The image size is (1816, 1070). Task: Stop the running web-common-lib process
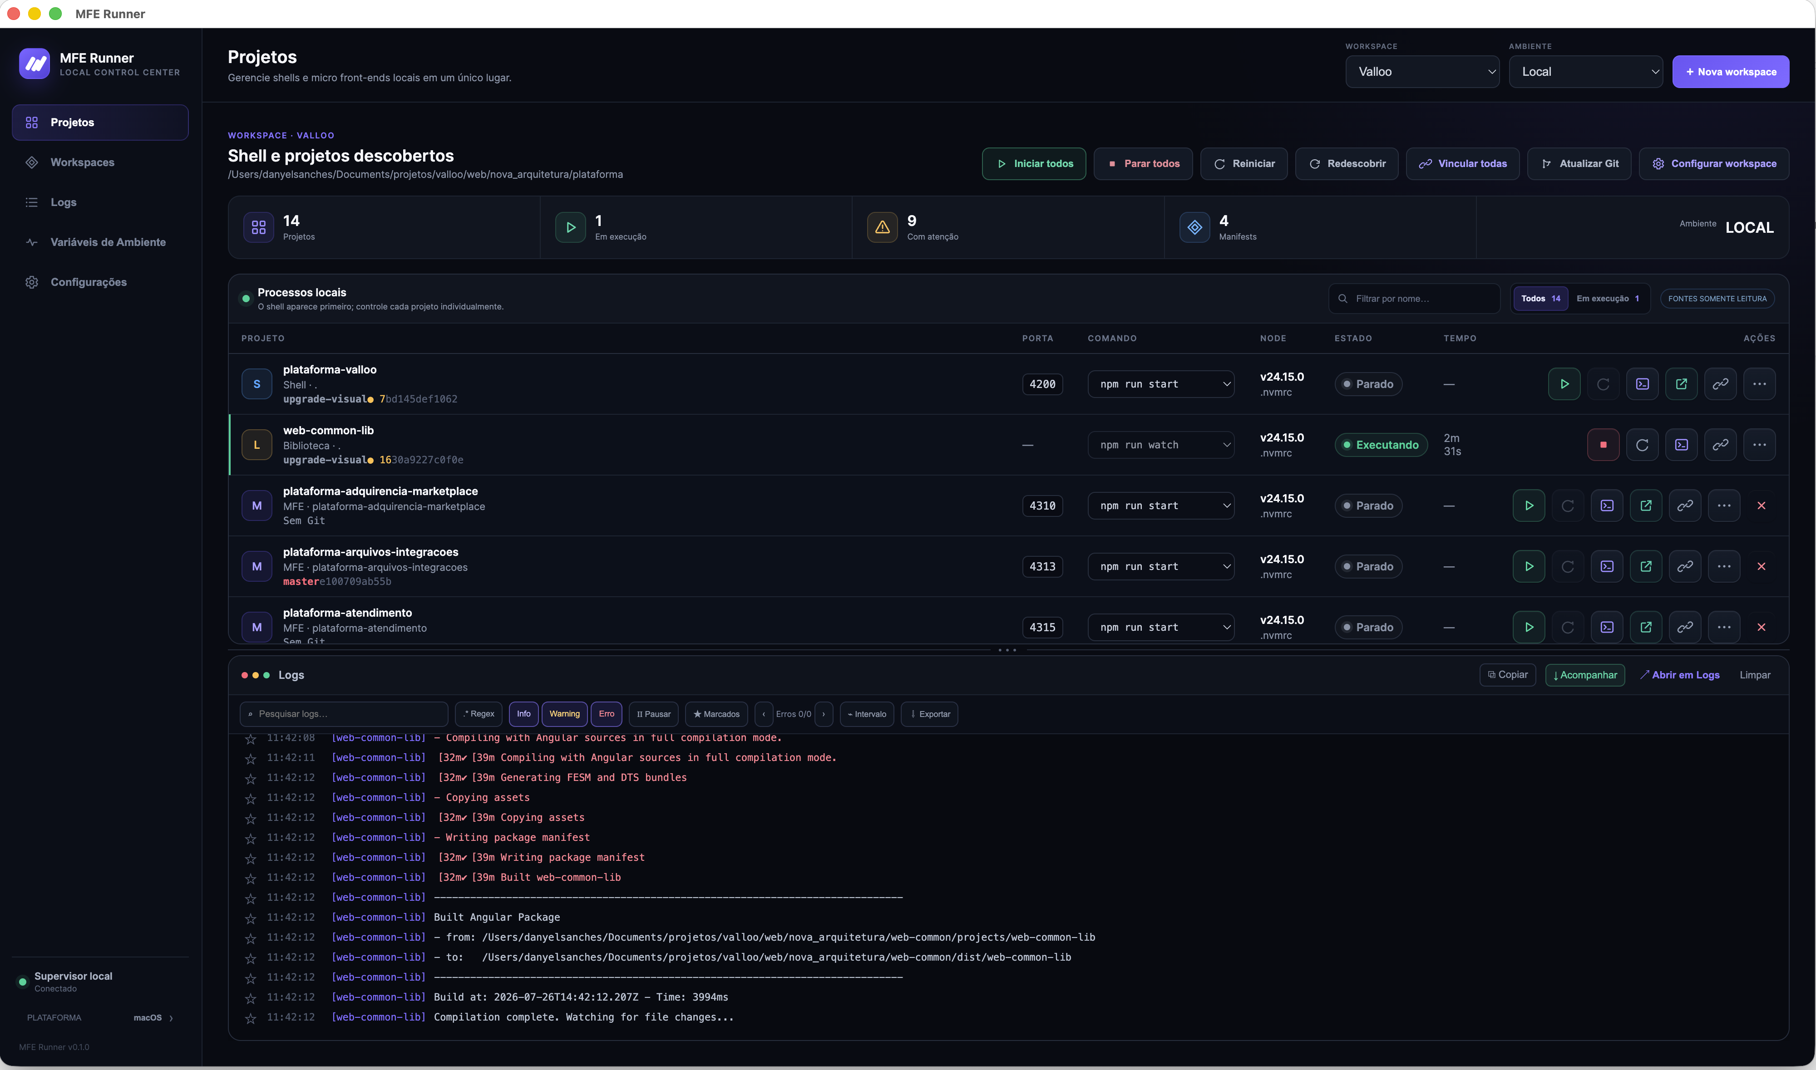point(1603,445)
